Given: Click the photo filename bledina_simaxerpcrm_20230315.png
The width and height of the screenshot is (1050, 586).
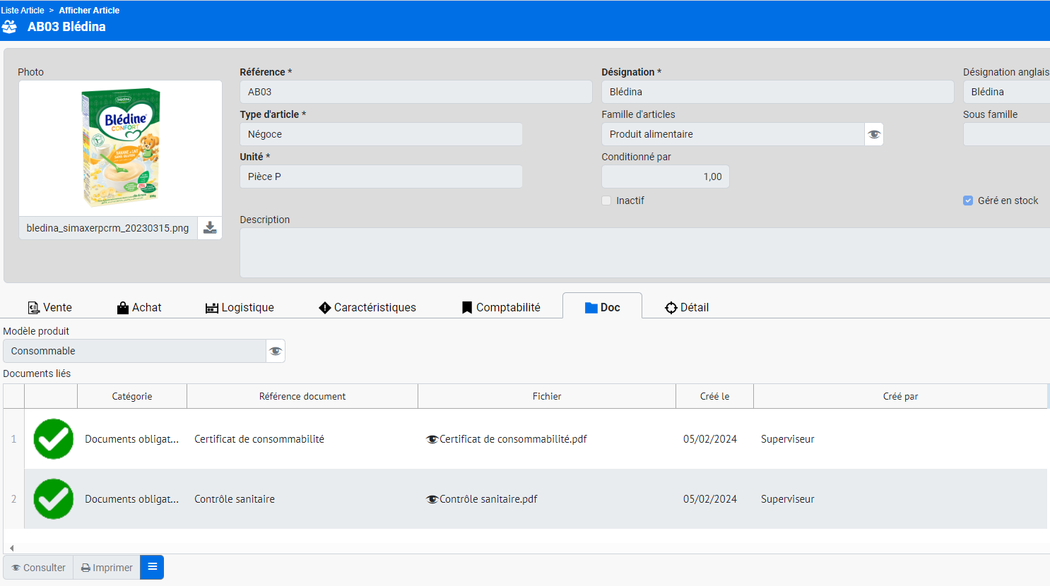Looking at the screenshot, I should [107, 228].
